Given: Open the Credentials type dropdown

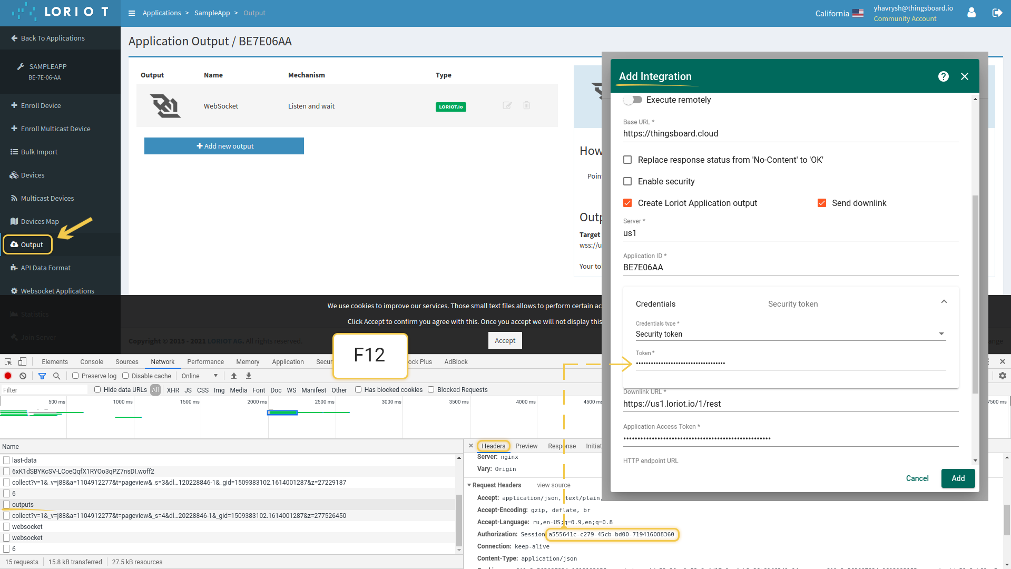Looking at the screenshot, I should (x=790, y=334).
